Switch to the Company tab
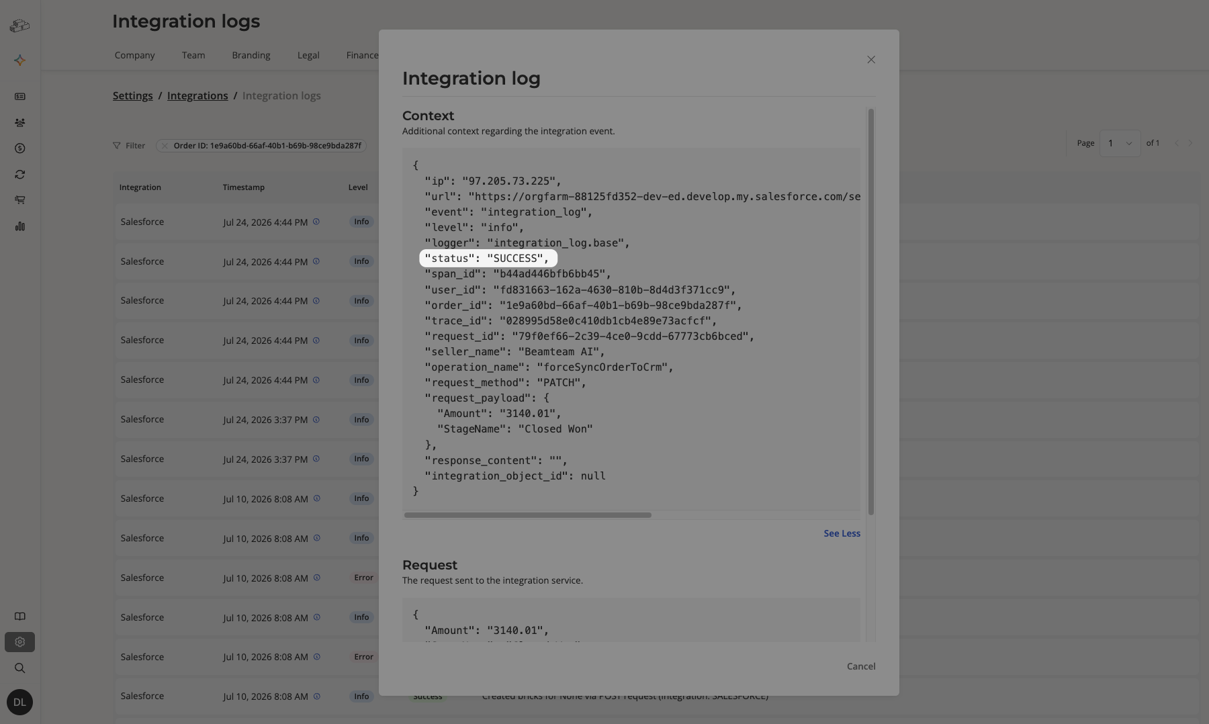 [134, 55]
